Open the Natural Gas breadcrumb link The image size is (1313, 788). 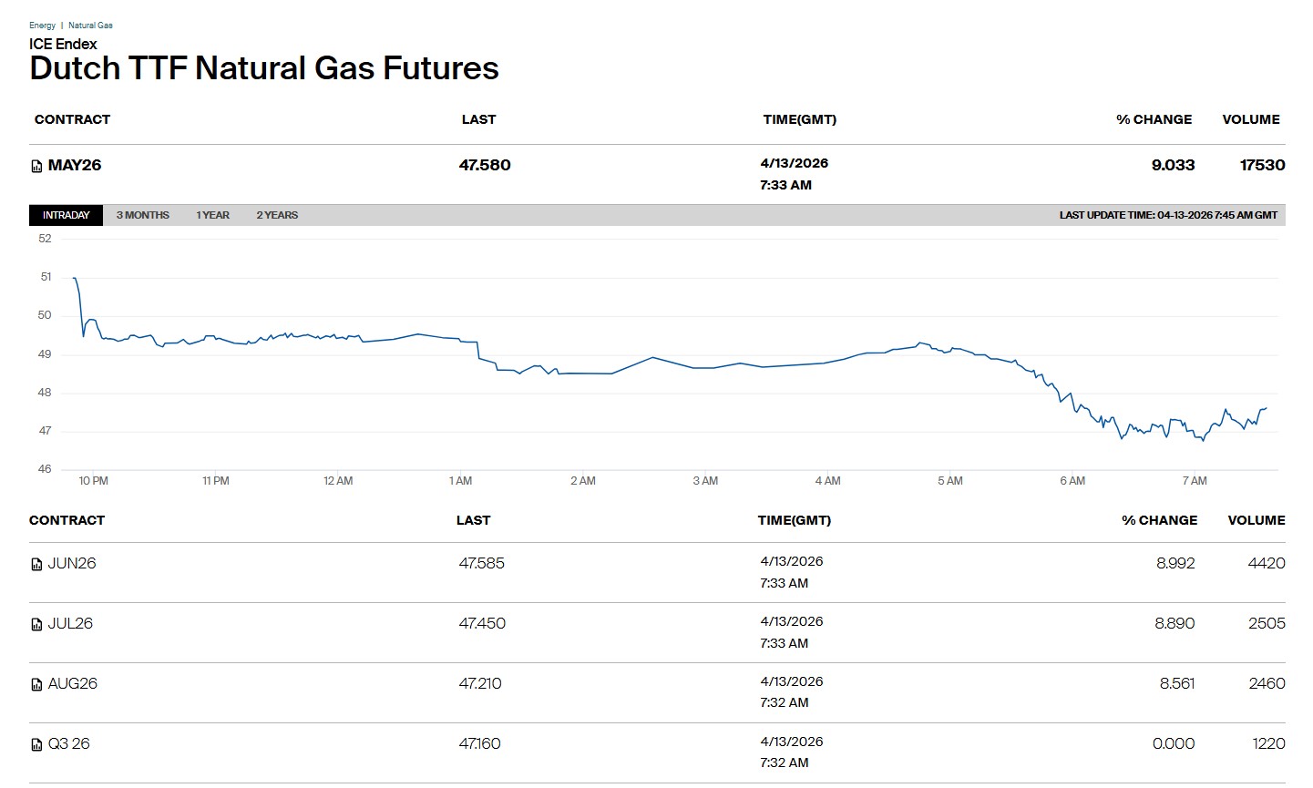pos(90,26)
